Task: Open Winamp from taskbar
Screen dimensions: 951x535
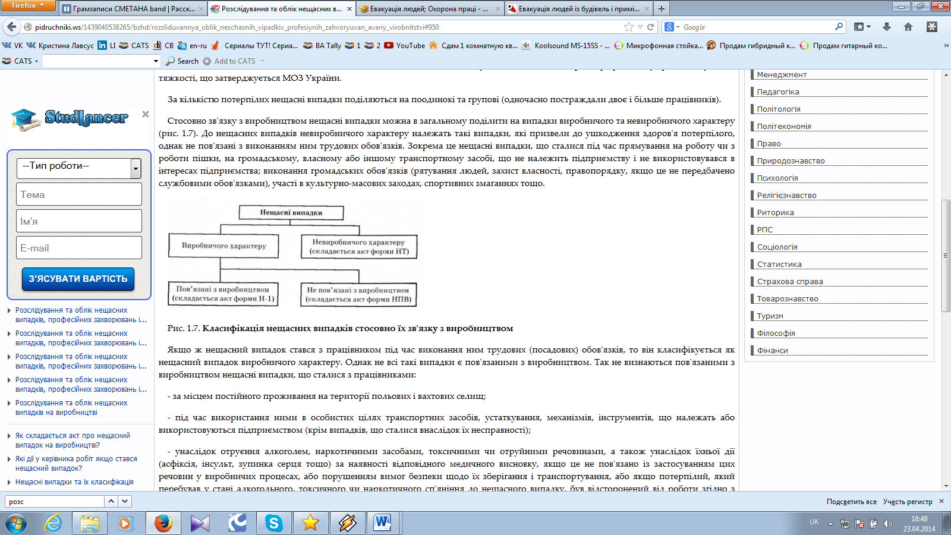Action: (x=348, y=523)
